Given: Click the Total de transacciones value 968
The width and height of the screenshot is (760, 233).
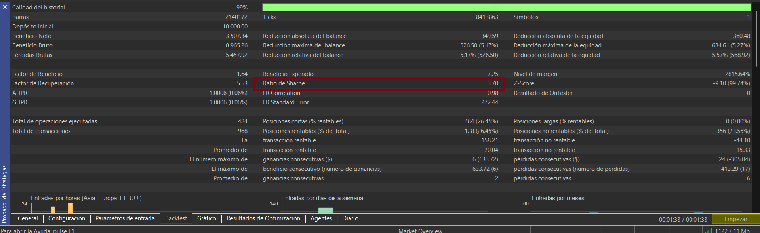Looking at the screenshot, I should point(242,131).
